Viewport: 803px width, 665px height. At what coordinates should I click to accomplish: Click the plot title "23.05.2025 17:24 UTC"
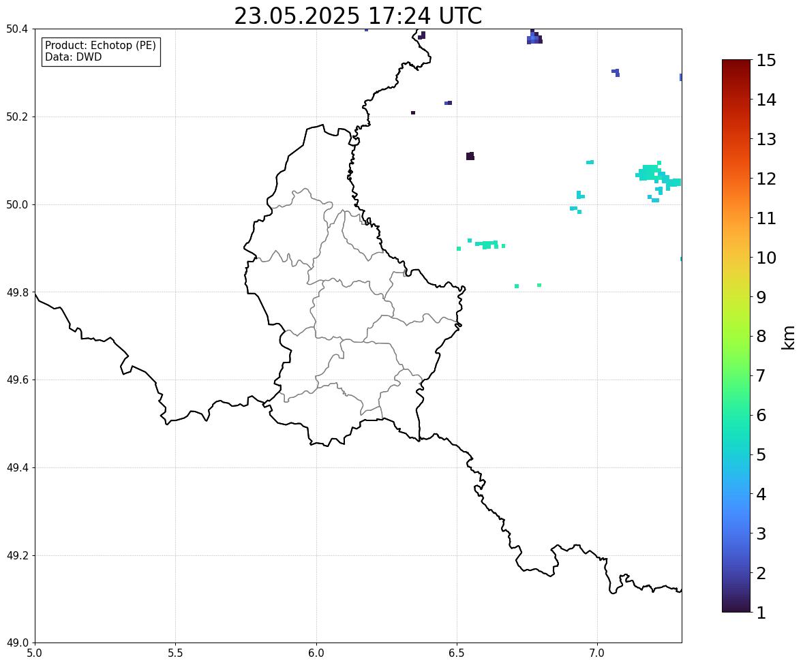[x=358, y=16]
